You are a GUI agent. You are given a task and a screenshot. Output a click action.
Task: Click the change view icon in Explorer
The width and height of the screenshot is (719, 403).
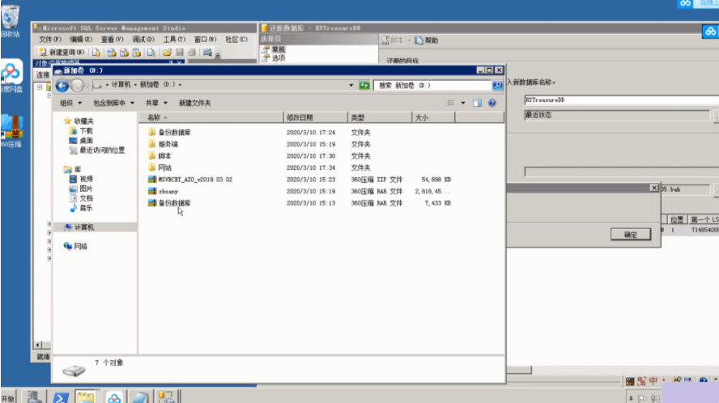click(x=450, y=103)
